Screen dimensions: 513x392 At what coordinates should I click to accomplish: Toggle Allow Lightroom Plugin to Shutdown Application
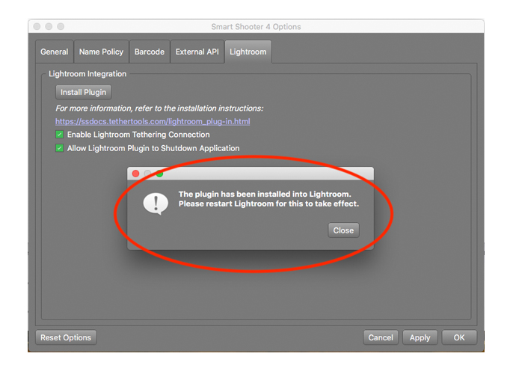(x=59, y=148)
